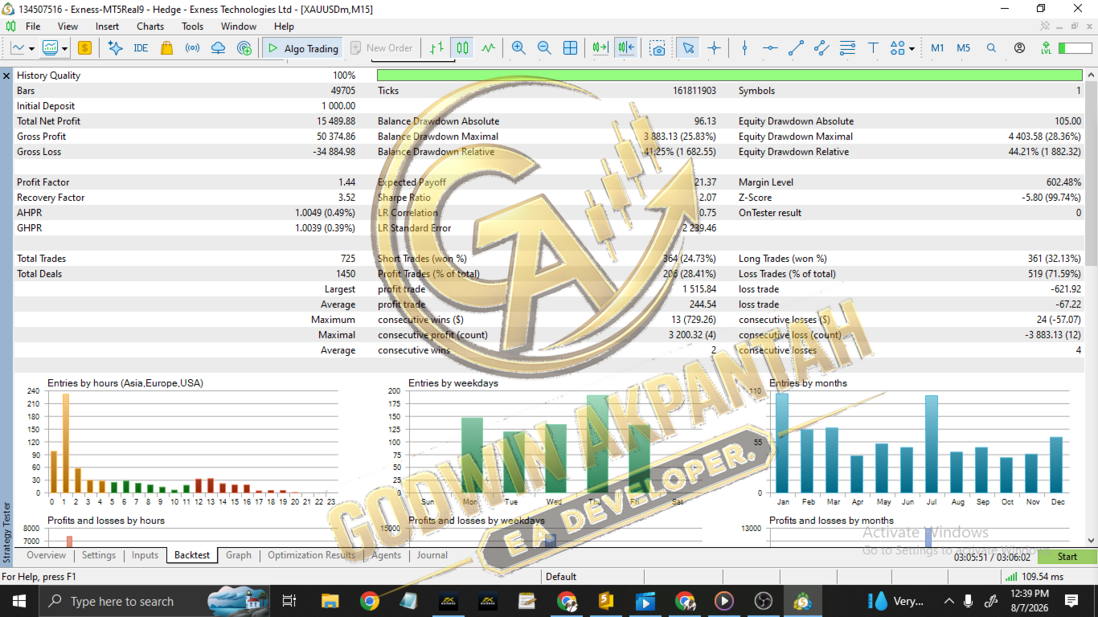Open the tile windows grid icon
Viewport: 1098px width, 617px height.
(x=570, y=48)
